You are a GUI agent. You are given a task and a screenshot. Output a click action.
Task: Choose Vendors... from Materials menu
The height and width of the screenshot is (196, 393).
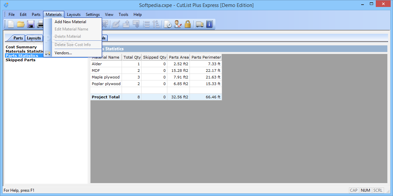point(73,53)
